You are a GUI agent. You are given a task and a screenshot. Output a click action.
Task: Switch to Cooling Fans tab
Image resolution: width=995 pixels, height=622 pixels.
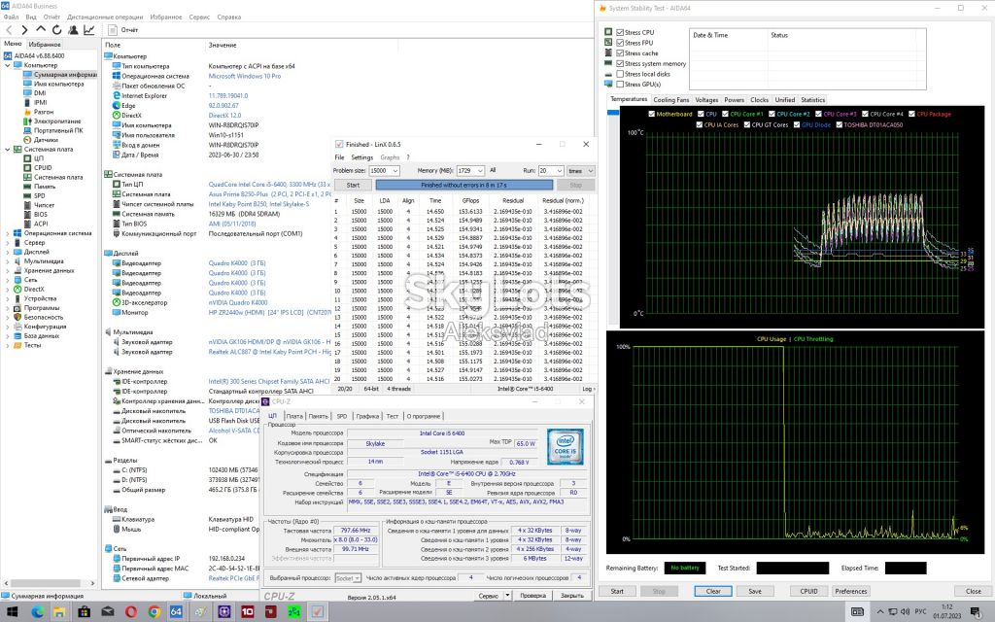(x=670, y=100)
